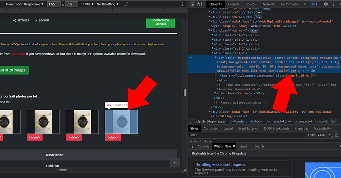Expand the div class center node
Image resolution: width=341 pixels, height=178 pixels.
tap(215, 93)
